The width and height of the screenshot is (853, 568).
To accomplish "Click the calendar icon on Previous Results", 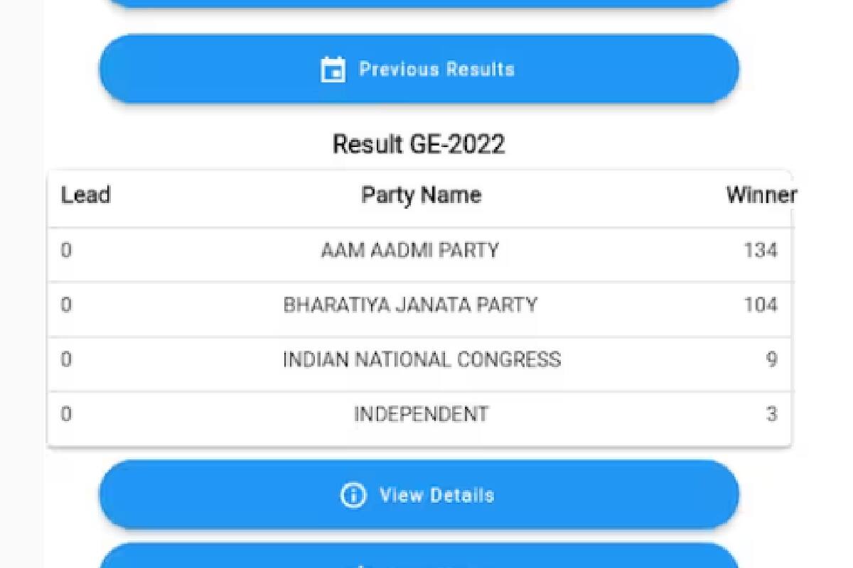I will pos(333,70).
